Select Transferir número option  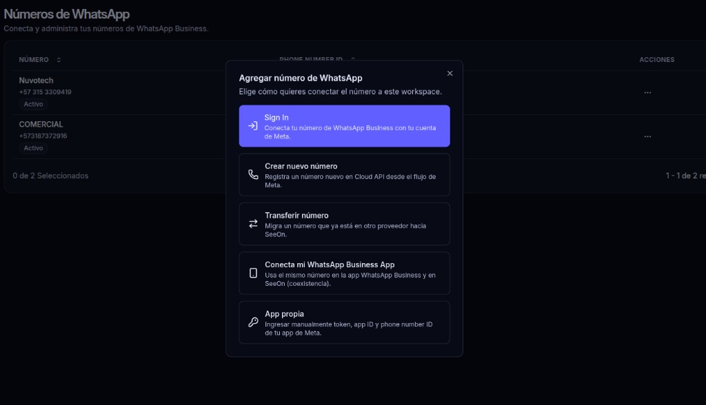click(x=344, y=224)
